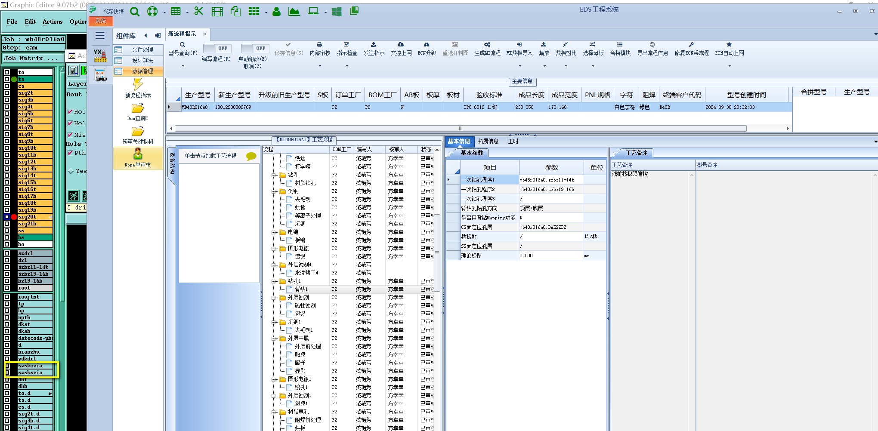Open the 系统 ribbon tab
Image resolution: width=878 pixels, height=431 pixels.
pos(101,21)
